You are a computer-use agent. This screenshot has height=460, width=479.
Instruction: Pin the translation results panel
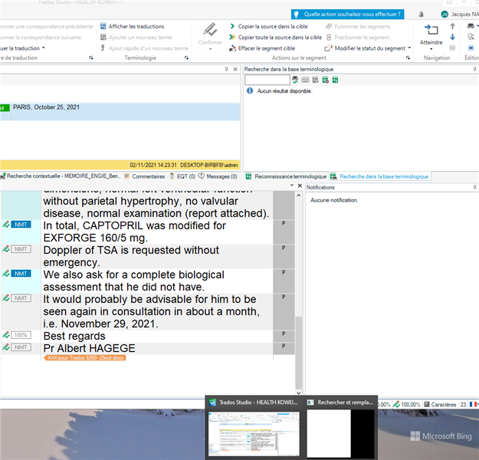pyautogui.click(x=226, y=69)
